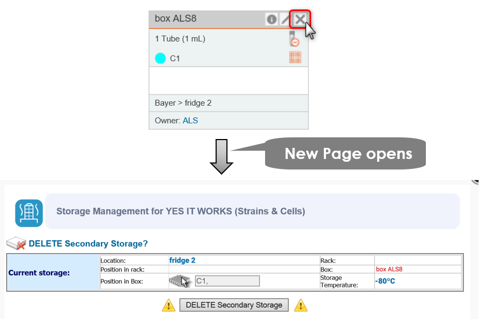Click the delete storage box icon with red X
Viewport: 483px width, 324px height.
tap(16, 243)
